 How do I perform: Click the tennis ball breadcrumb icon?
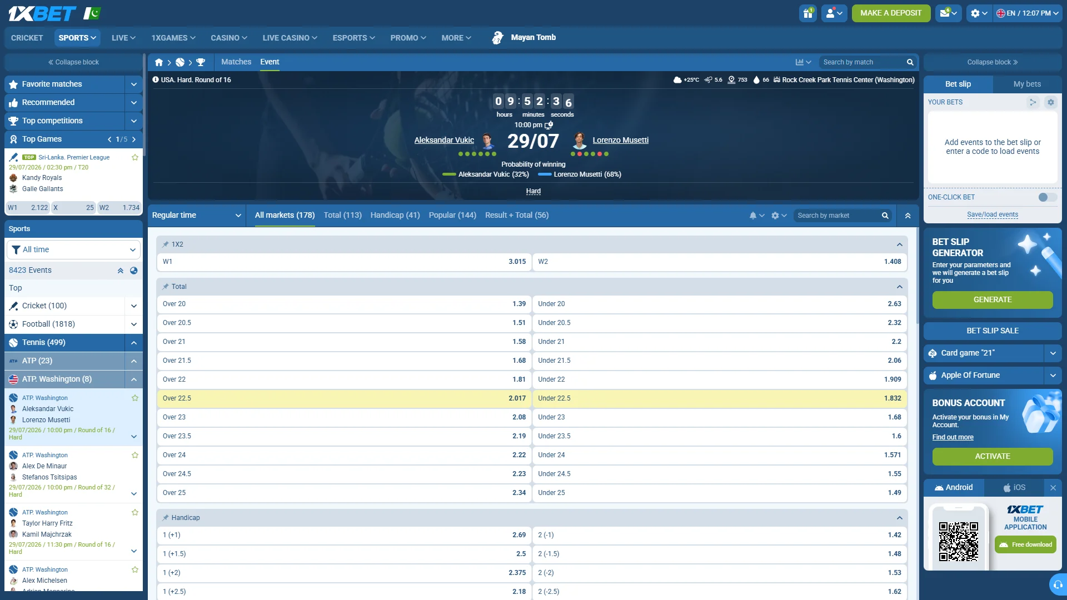click(180, 62)
